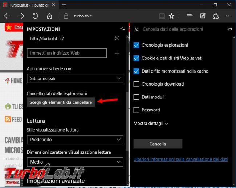Open the web note pen icon
The width and height of the screenshot is (236, 188).
[203, 16]
